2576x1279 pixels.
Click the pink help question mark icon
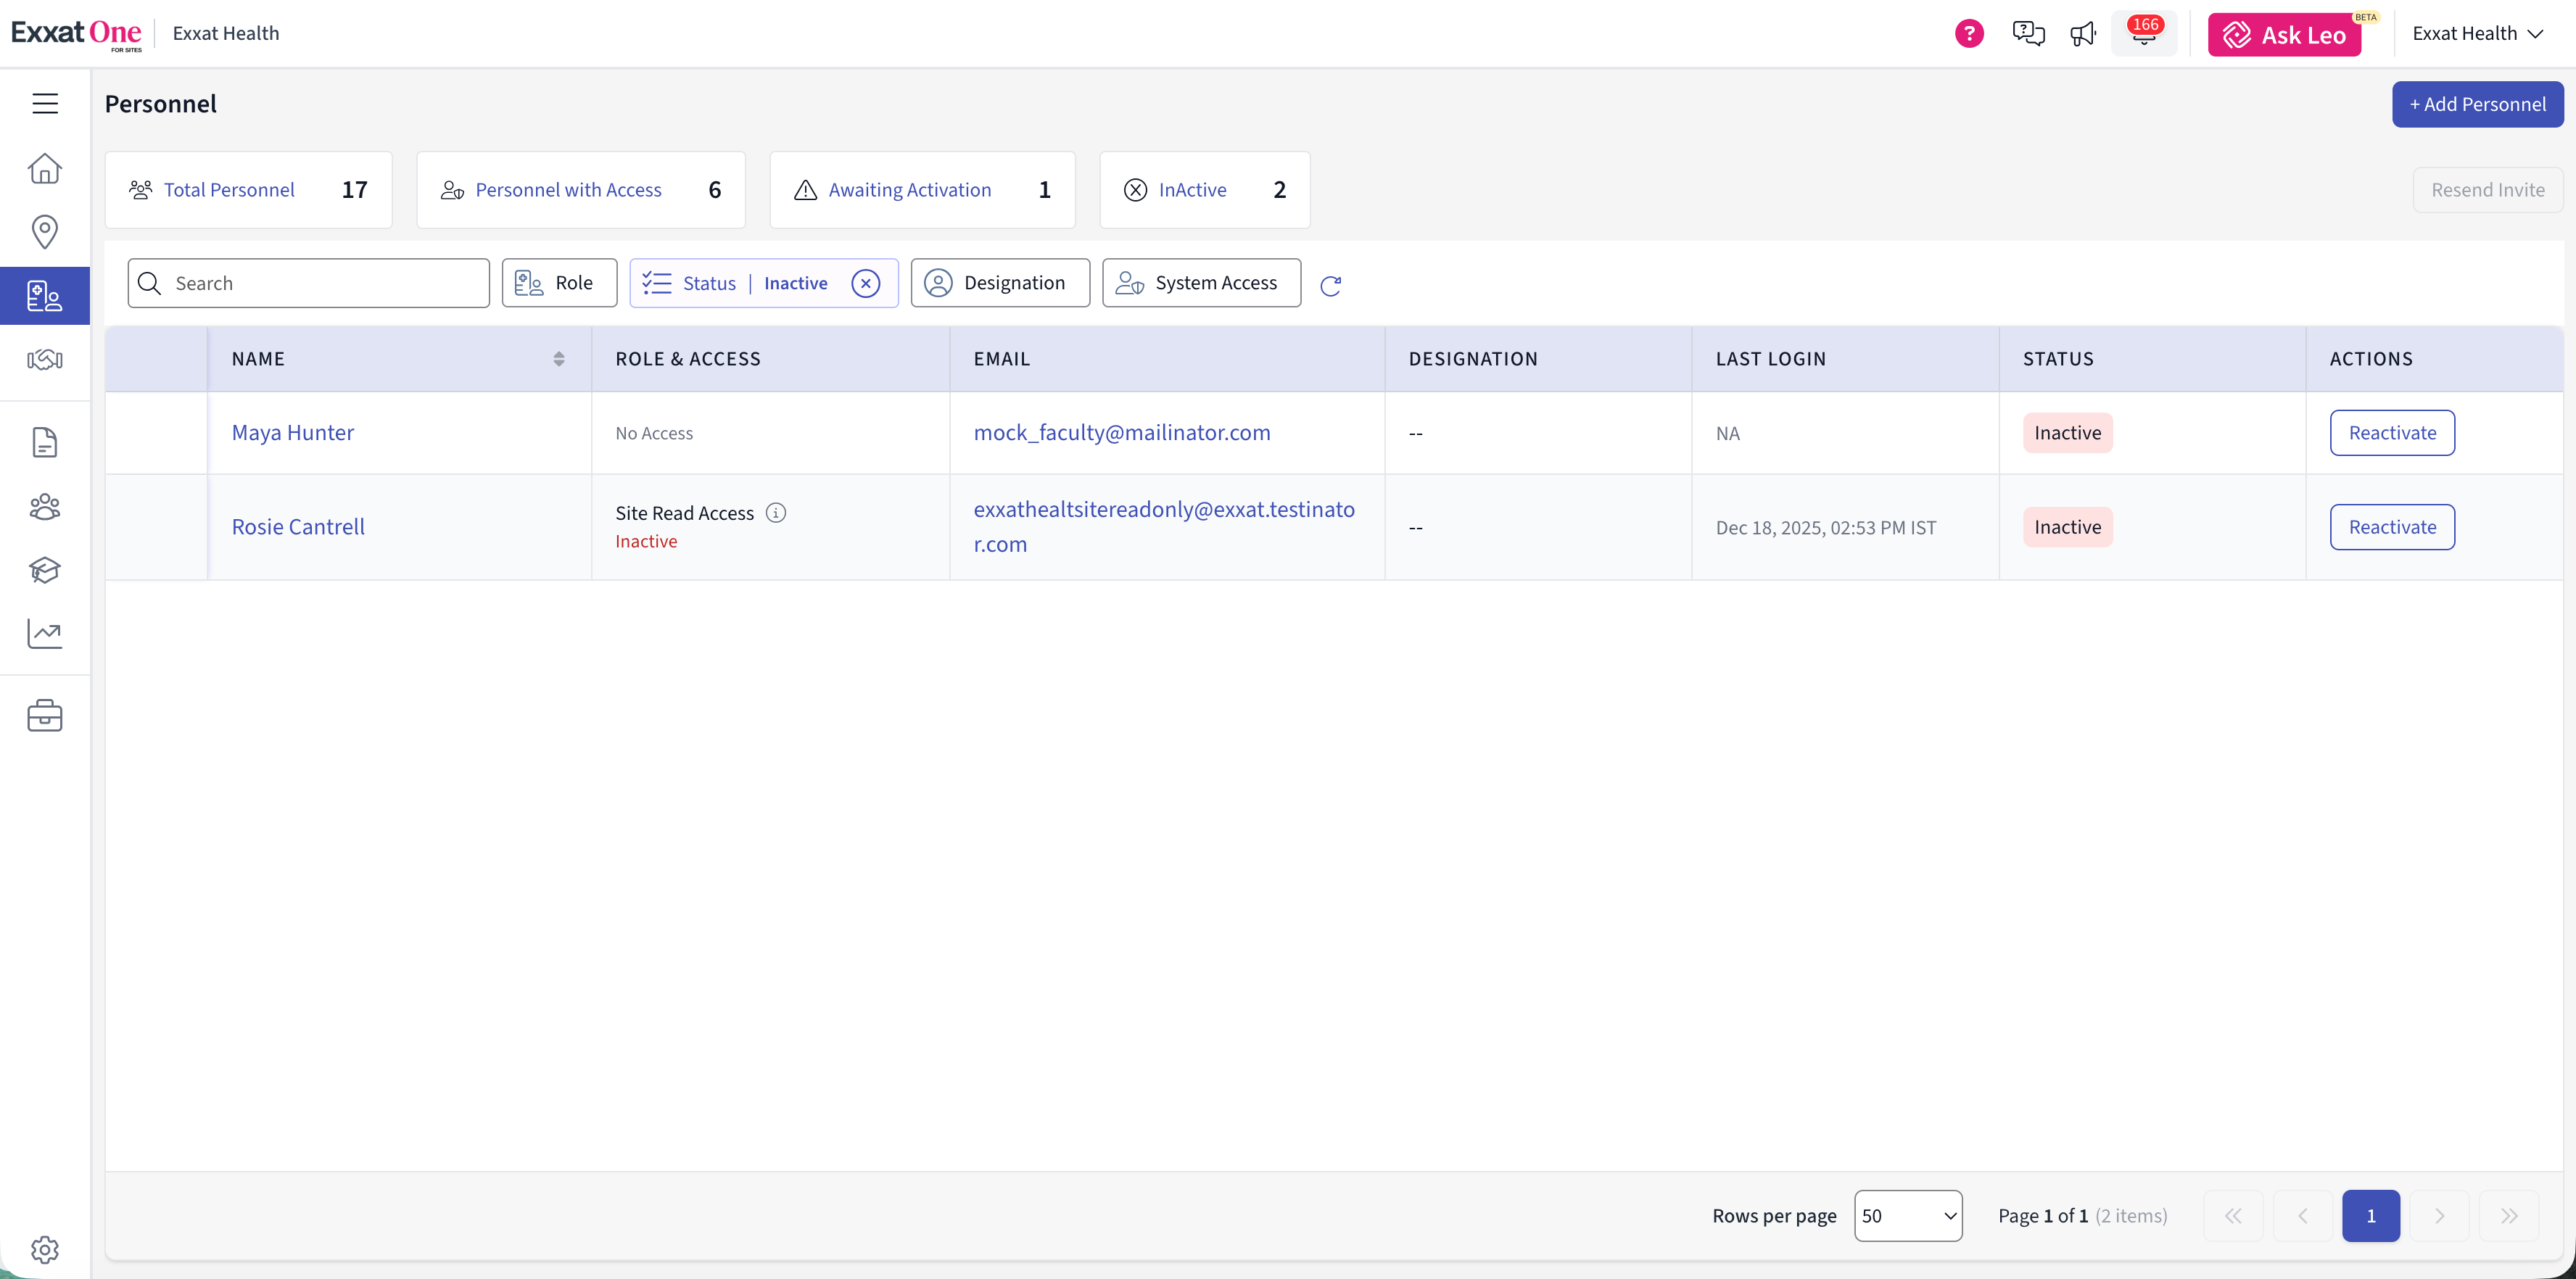coord(1969,33)
